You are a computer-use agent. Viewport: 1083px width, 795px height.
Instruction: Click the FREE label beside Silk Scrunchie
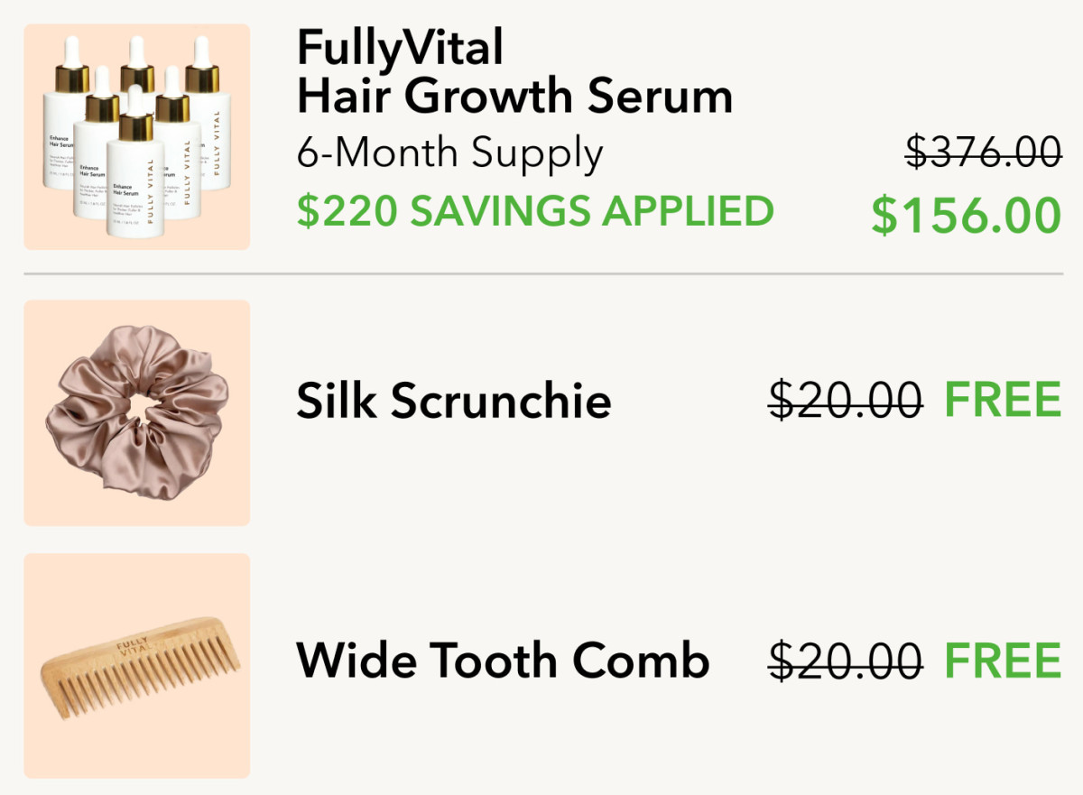(1003, 401)
